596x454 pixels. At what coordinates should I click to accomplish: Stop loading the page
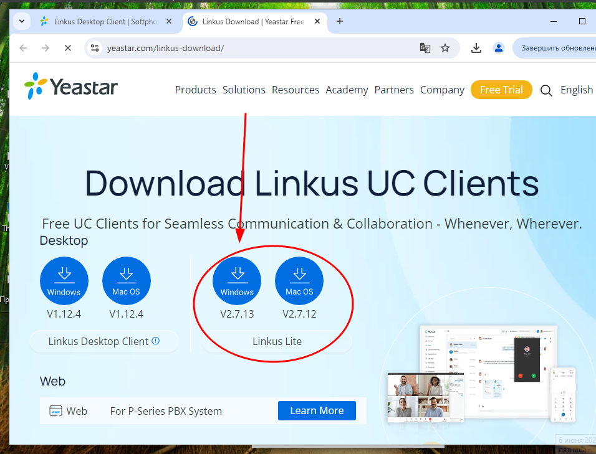pyautogui.click(x=68, y=48)
